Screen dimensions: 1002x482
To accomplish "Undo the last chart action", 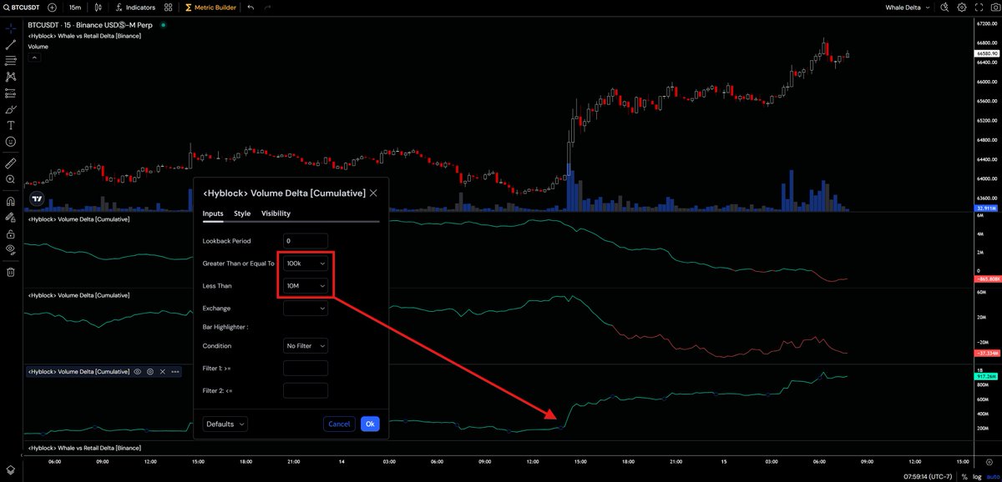I will pos(250,8).
